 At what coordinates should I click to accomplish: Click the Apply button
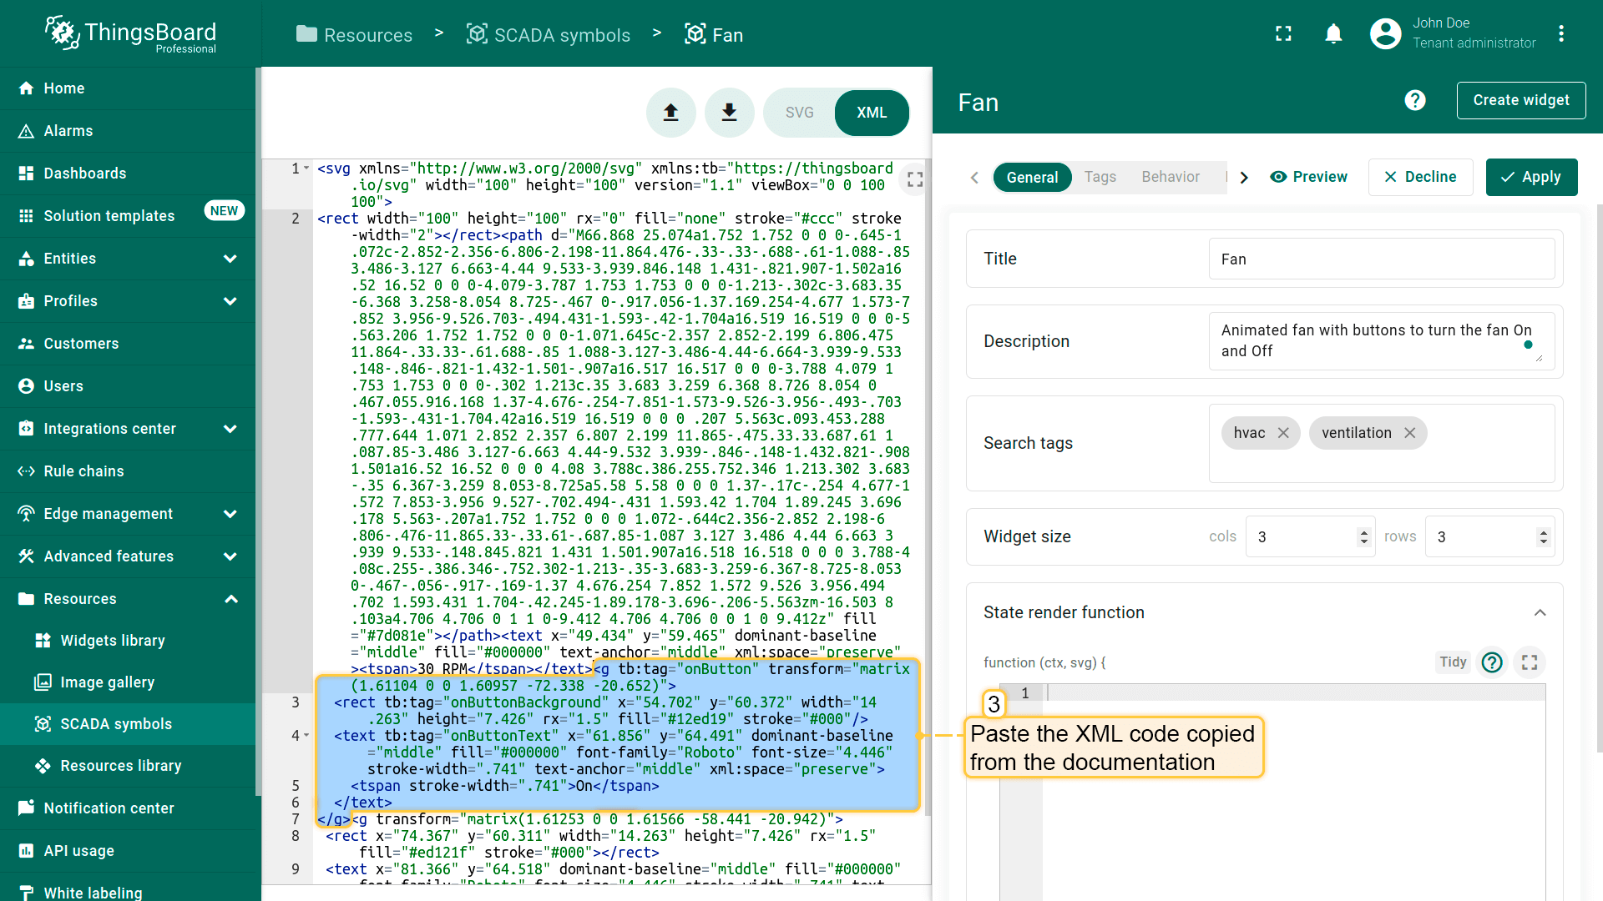[x=1530, y=177]
